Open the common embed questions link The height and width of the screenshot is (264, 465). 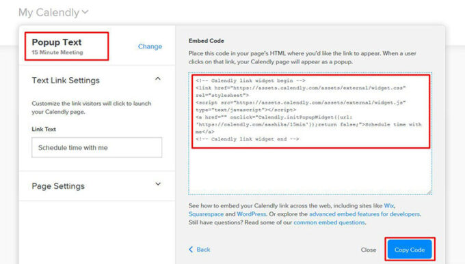coord(329,222)
